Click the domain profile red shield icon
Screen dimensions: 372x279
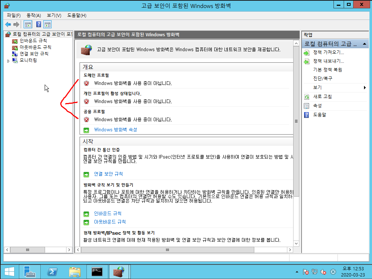(x=86, y=83)
